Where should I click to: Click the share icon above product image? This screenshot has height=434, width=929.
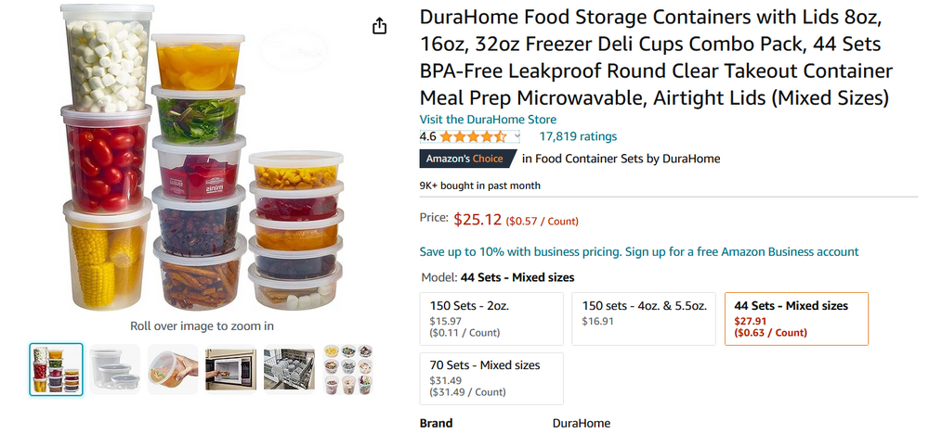[379, 26]
